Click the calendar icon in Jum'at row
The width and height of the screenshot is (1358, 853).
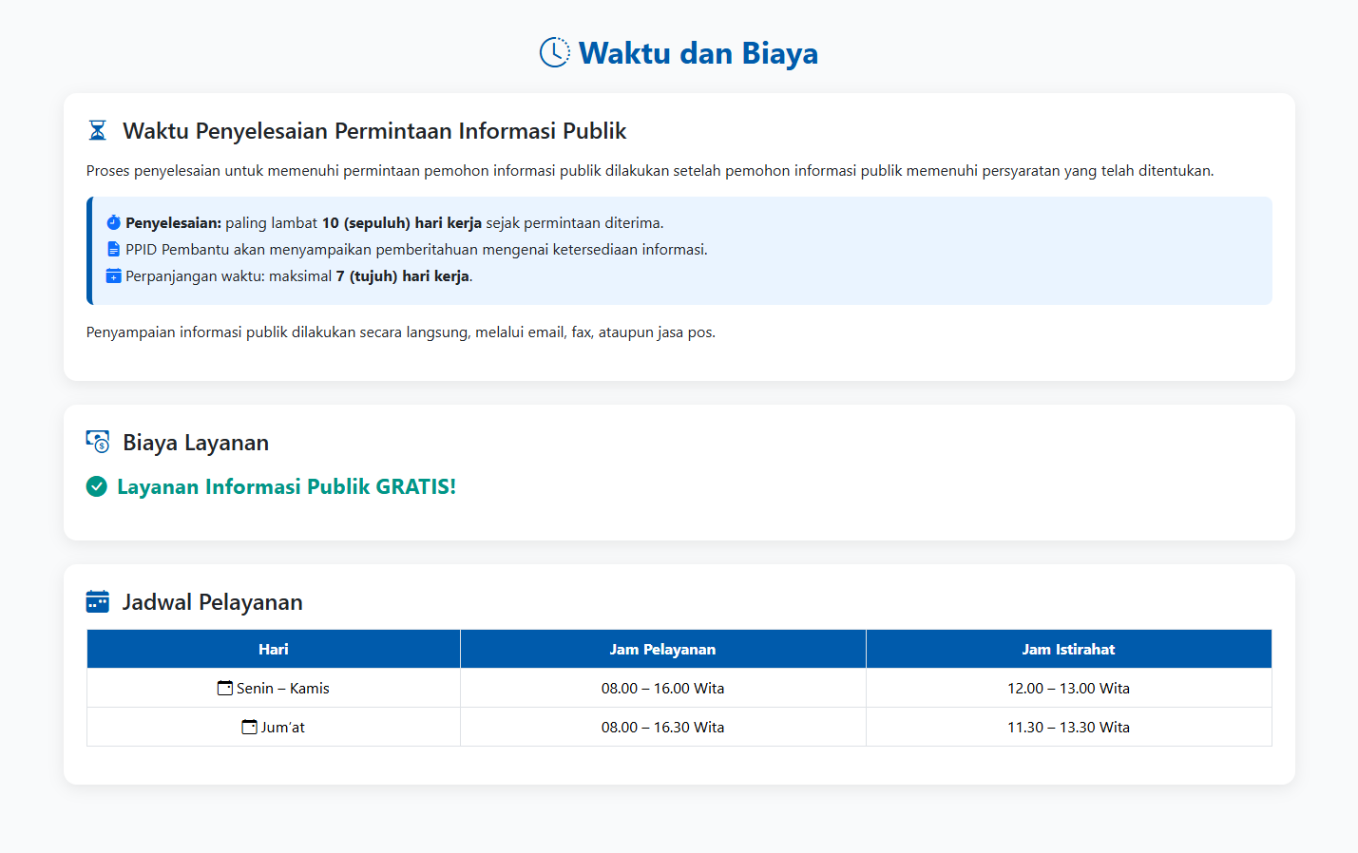[x=249, y=727]
